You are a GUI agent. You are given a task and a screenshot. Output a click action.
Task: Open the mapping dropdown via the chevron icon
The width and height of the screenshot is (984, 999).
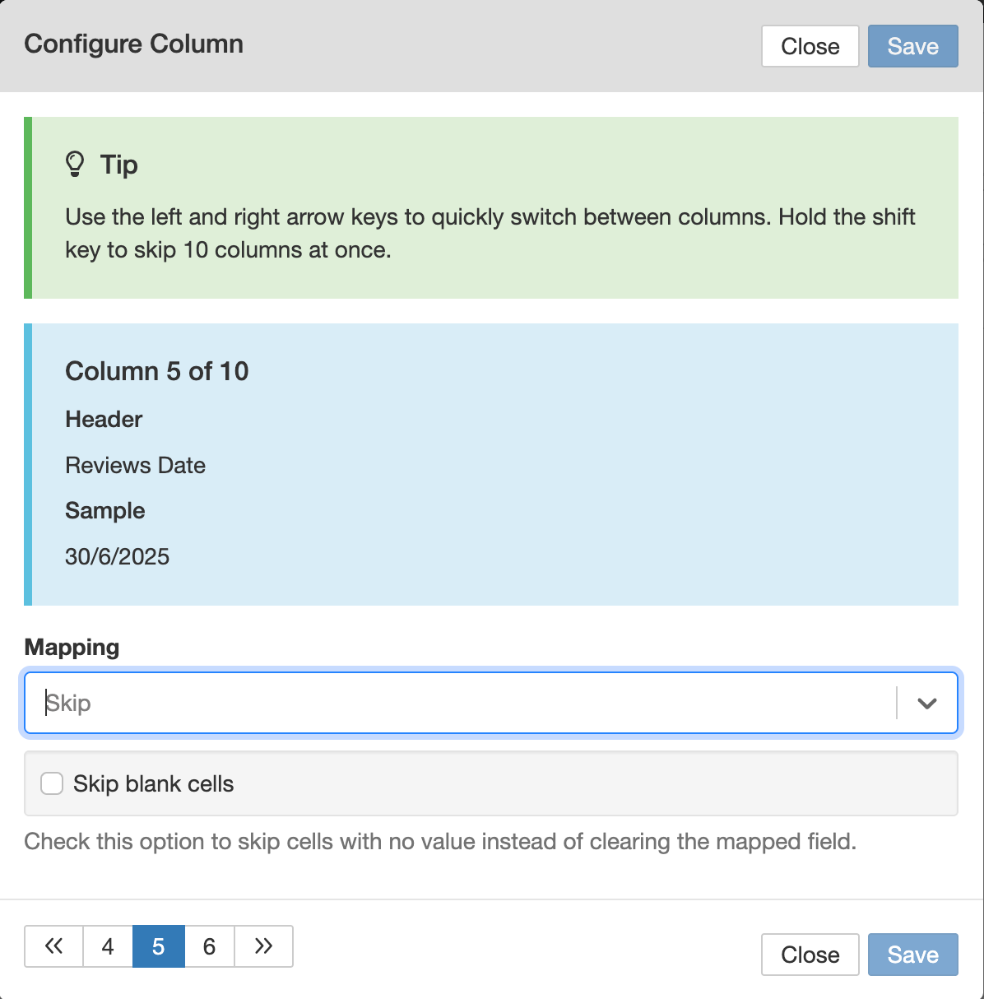(927, 703)
